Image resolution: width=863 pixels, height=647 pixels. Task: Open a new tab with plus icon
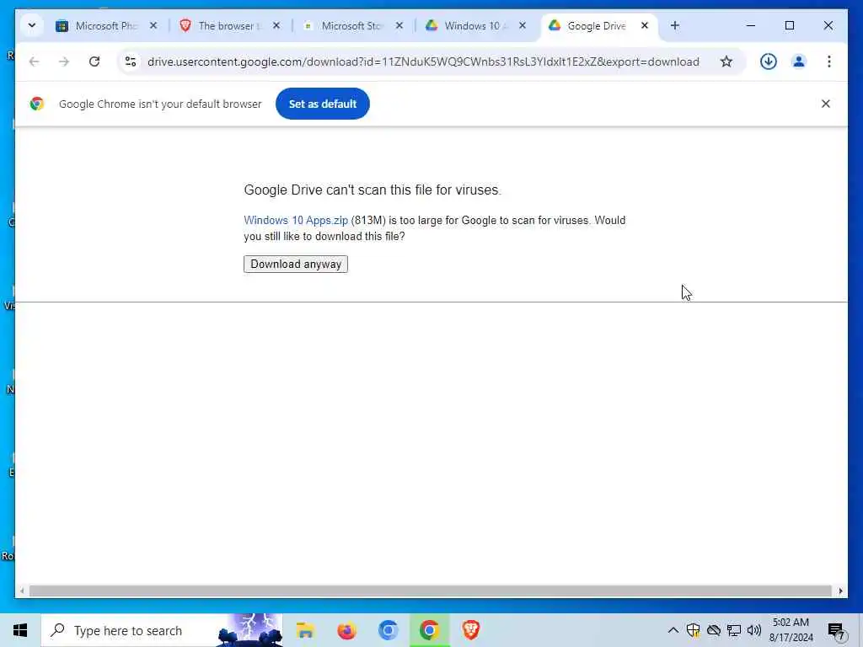coord(675,26)
